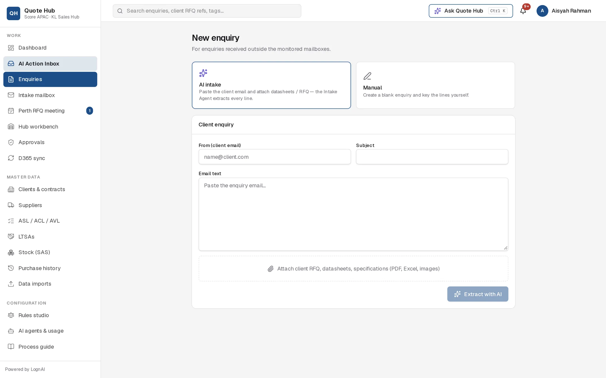606x378 pixels.
Task: Focus the Subject input field
Action: (x=432, y=157)
